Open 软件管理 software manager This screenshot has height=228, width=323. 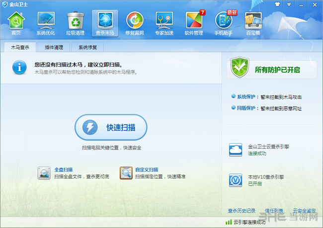(194, 23)
